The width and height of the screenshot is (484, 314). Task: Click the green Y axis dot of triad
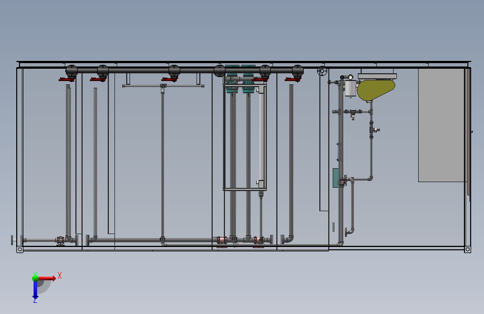click(x=35, y=278)
